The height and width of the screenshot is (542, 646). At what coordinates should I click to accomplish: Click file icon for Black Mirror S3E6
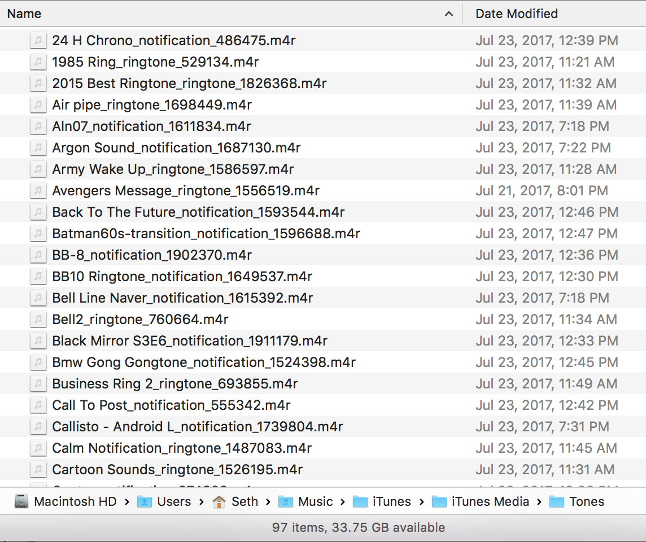[x=38, y=340]
